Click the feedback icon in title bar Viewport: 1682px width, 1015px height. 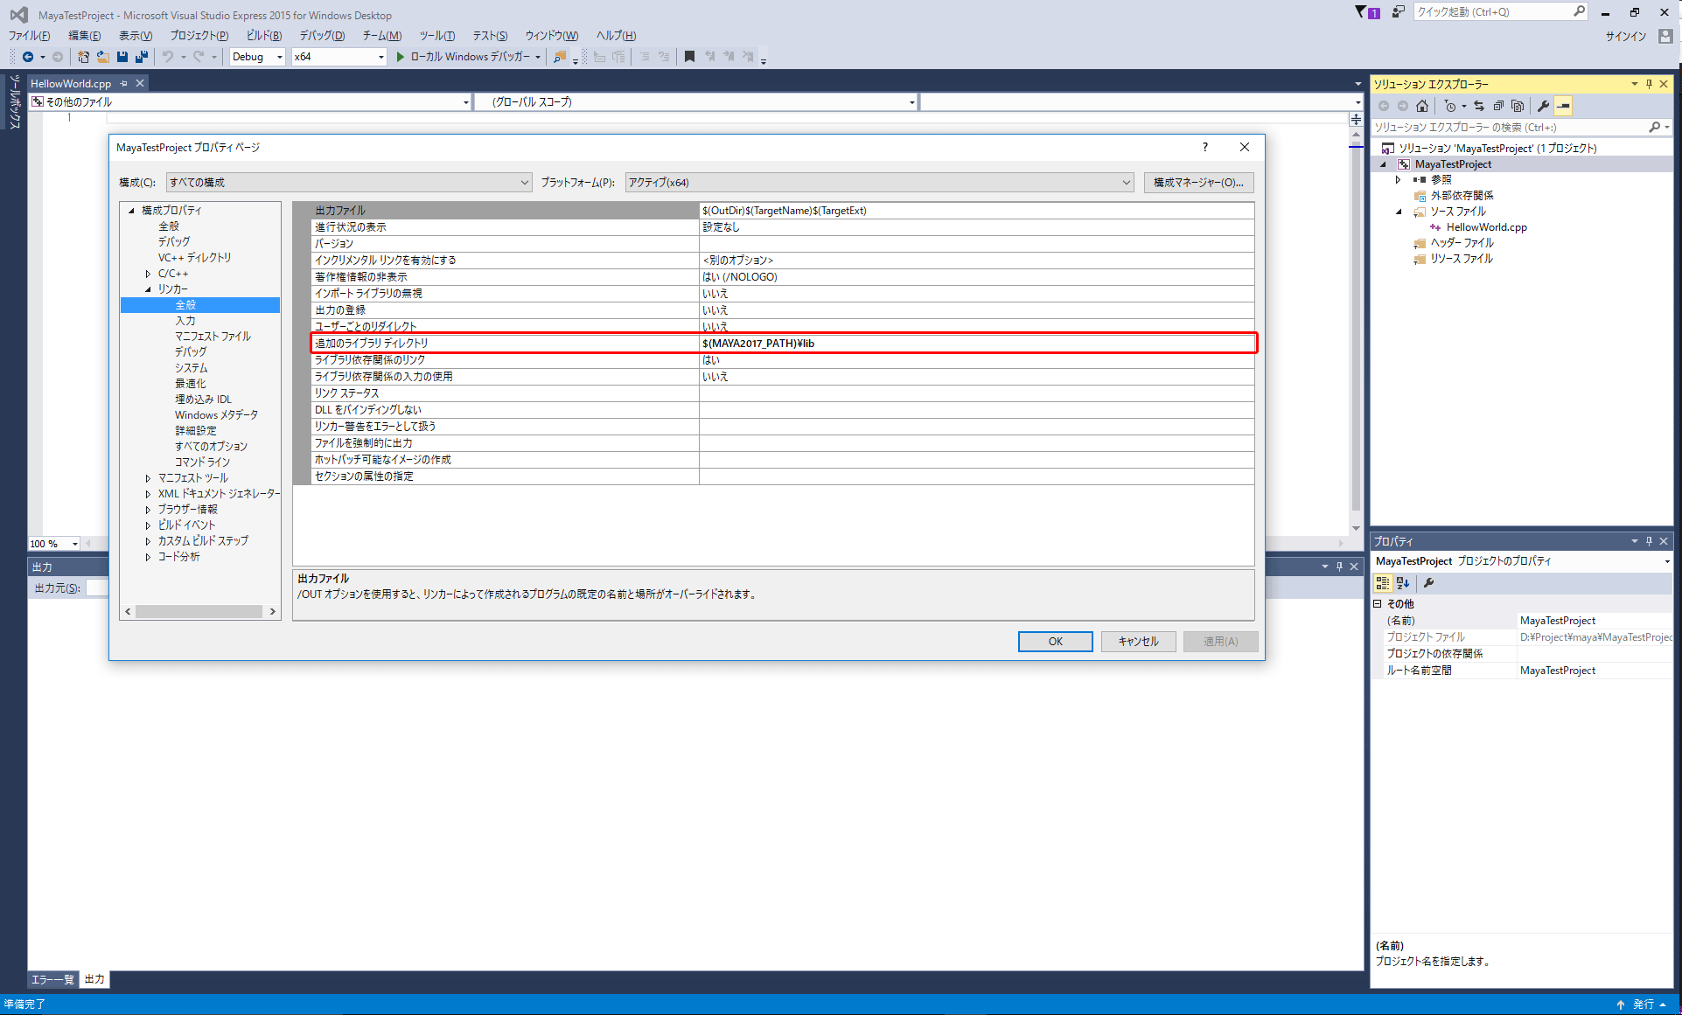pos(1399,11)
